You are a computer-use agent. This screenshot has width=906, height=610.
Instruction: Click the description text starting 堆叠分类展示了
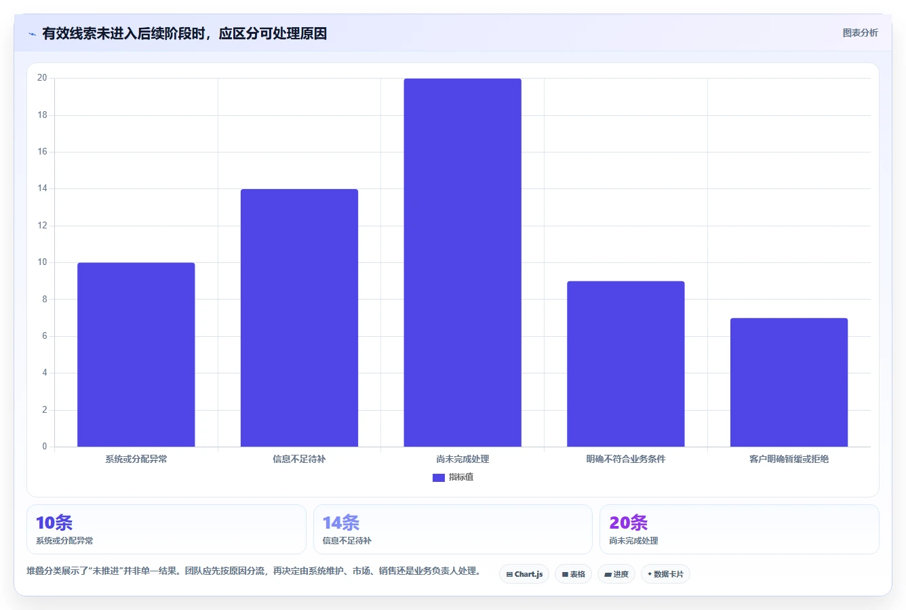pyautogui.click(x=254, y=571)
